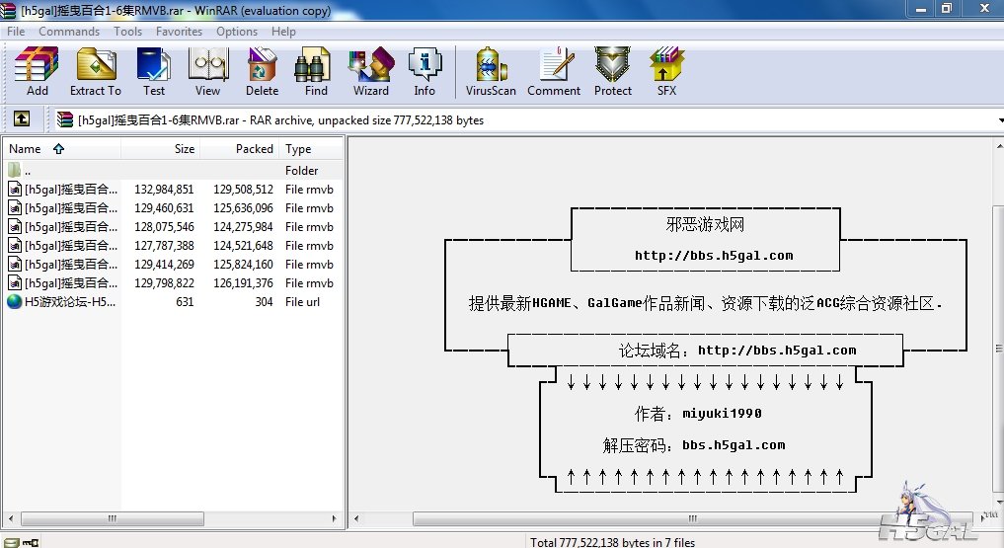Sort files by the Packed column header

pyautogui.click(x=240, y=148)
